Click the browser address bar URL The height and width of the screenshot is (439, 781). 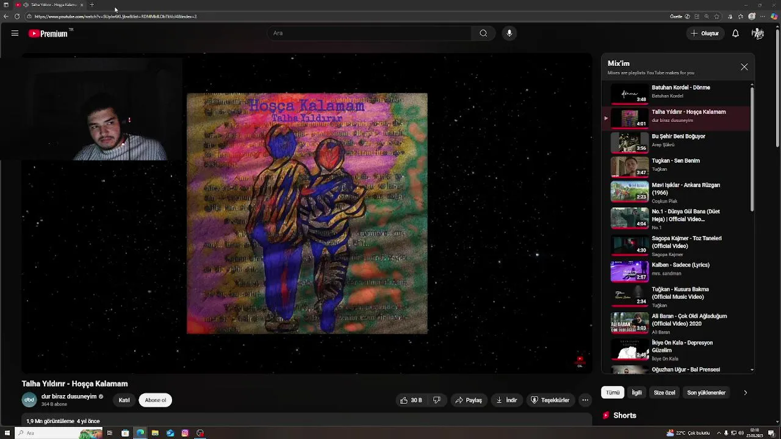point(116,16)
